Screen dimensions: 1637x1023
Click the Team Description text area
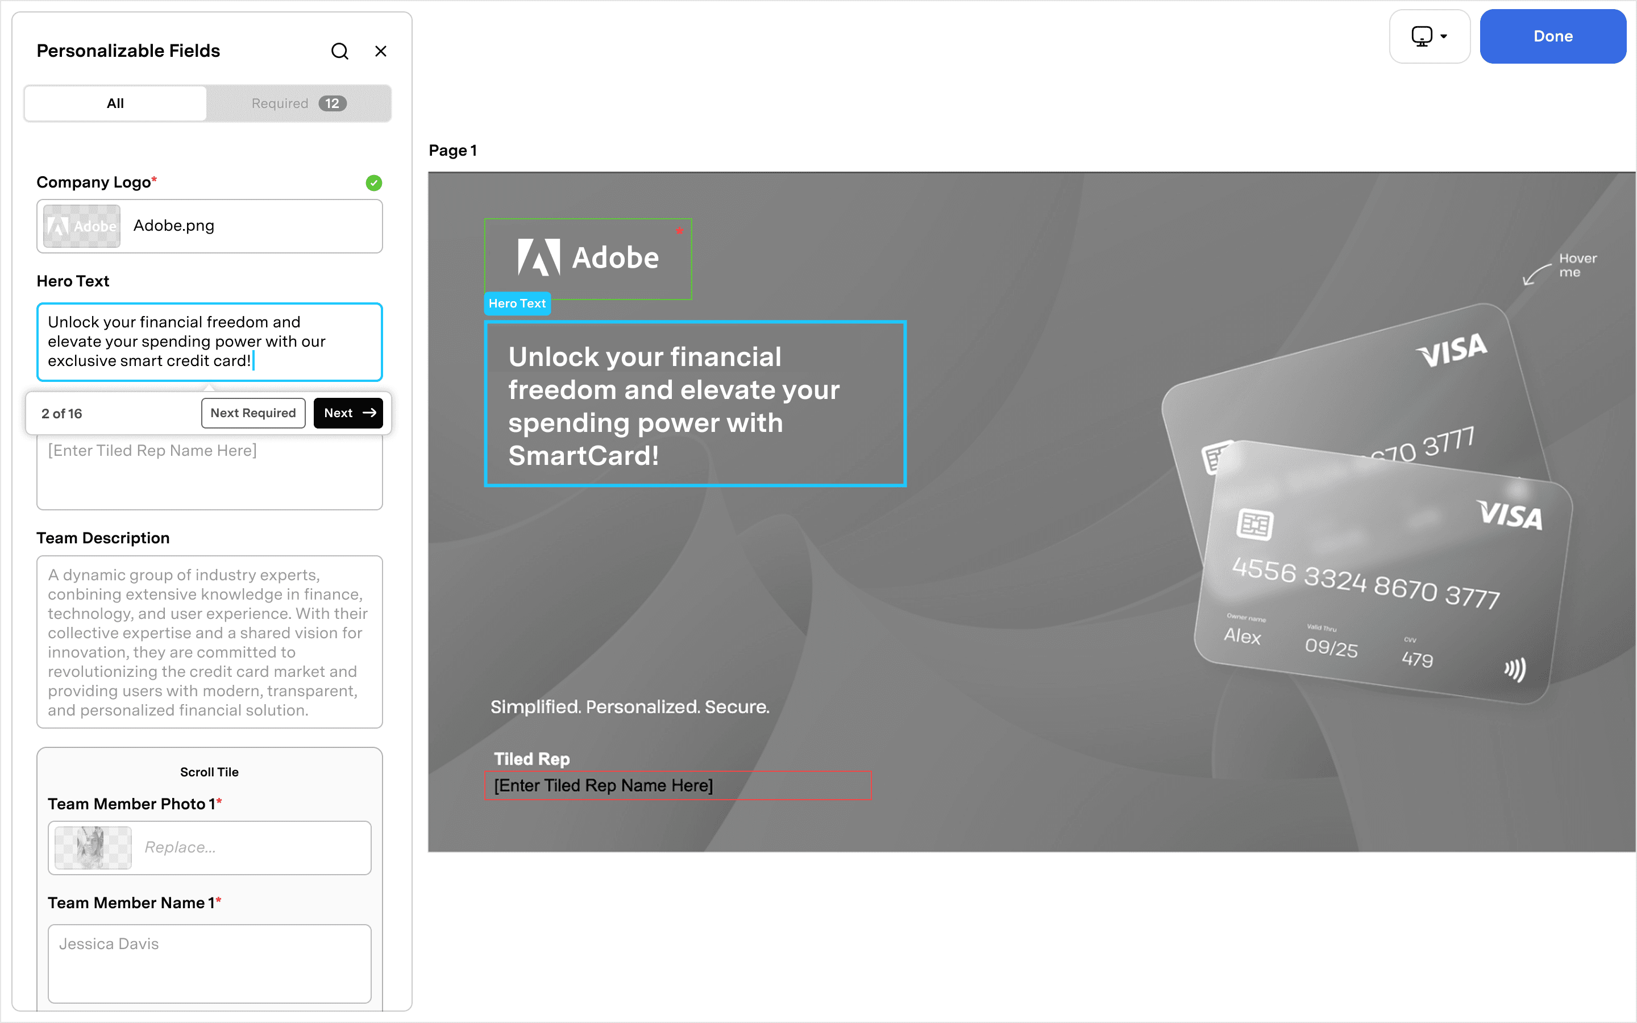210,642
